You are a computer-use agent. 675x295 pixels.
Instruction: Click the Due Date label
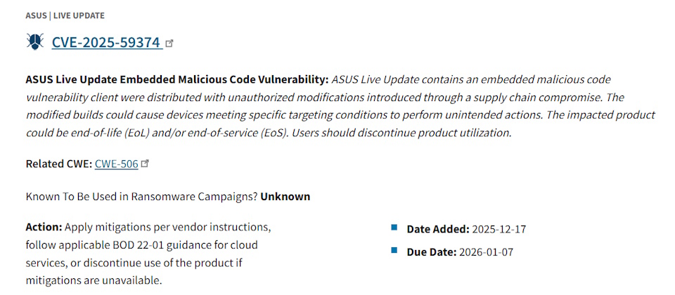pyautogui.click(x=432, y=251)
